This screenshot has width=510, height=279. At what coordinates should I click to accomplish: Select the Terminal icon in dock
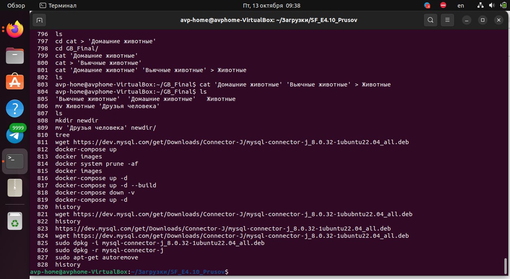tap(15, 161)
